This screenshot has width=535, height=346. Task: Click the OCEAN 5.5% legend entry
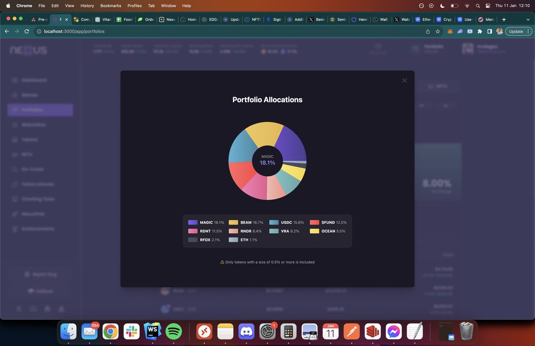pyautogui.click(x=328, y=231)
